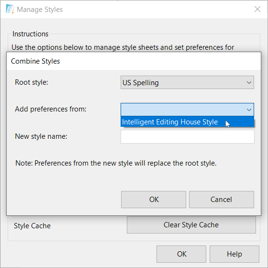Click the Root style label
This screenshot has width=268, height=268.
(x=32, y=82)
